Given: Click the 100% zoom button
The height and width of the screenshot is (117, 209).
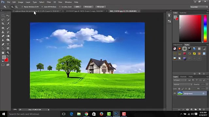Looking at the screenshot, I should [77, 7].
